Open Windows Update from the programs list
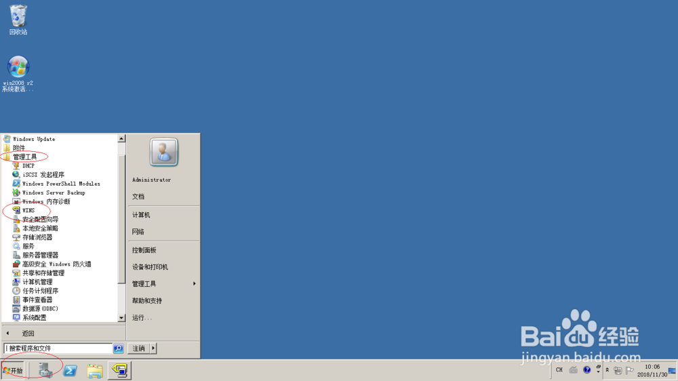Screen dimensions: 678x381 point(34,139)
